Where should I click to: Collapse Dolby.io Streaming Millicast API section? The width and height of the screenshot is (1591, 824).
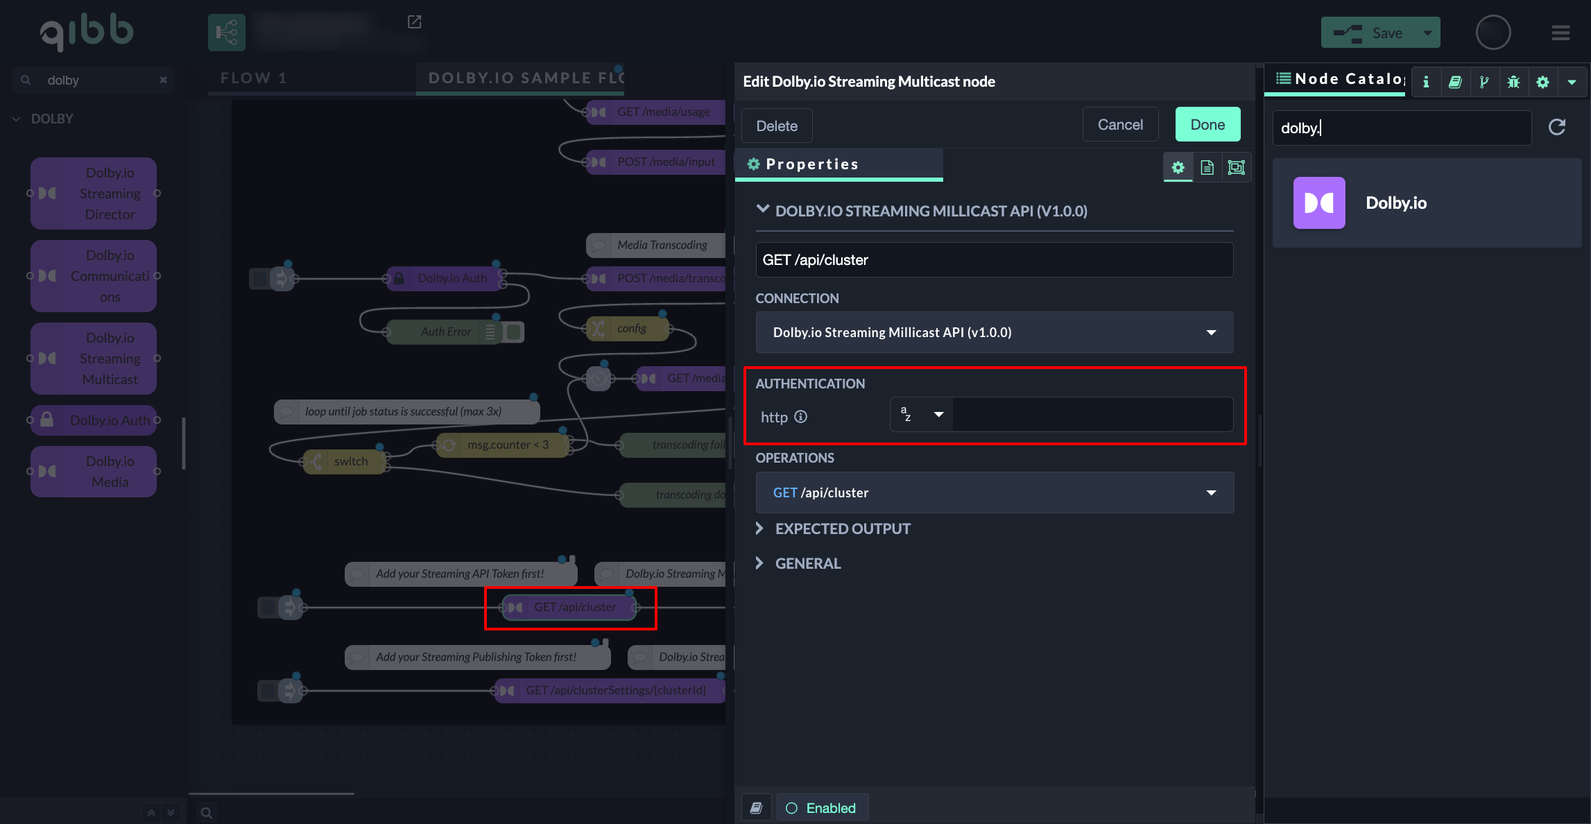click(x=763, y=209)
